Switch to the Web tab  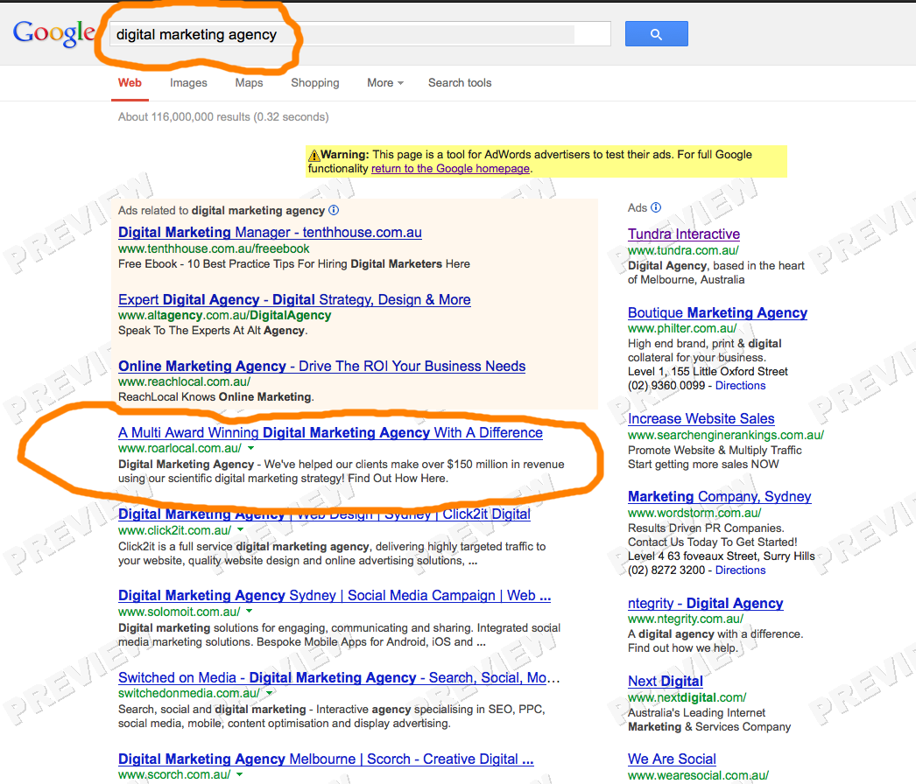tap(130, 83)
